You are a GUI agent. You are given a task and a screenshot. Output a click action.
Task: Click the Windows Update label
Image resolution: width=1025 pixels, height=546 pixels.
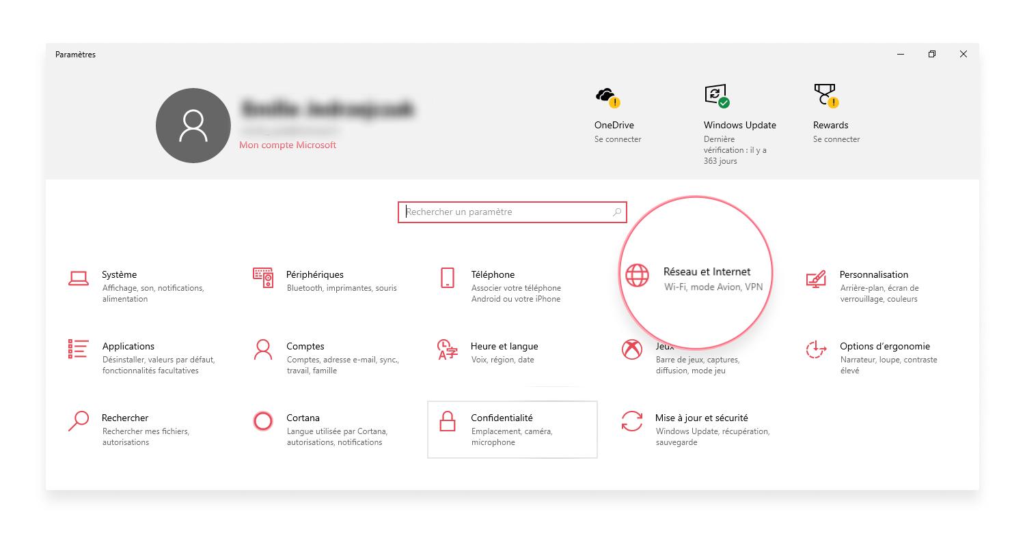coord(740,125)
